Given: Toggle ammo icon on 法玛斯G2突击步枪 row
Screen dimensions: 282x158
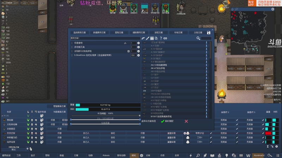Looking at the screenshot, I should point(128,51).
